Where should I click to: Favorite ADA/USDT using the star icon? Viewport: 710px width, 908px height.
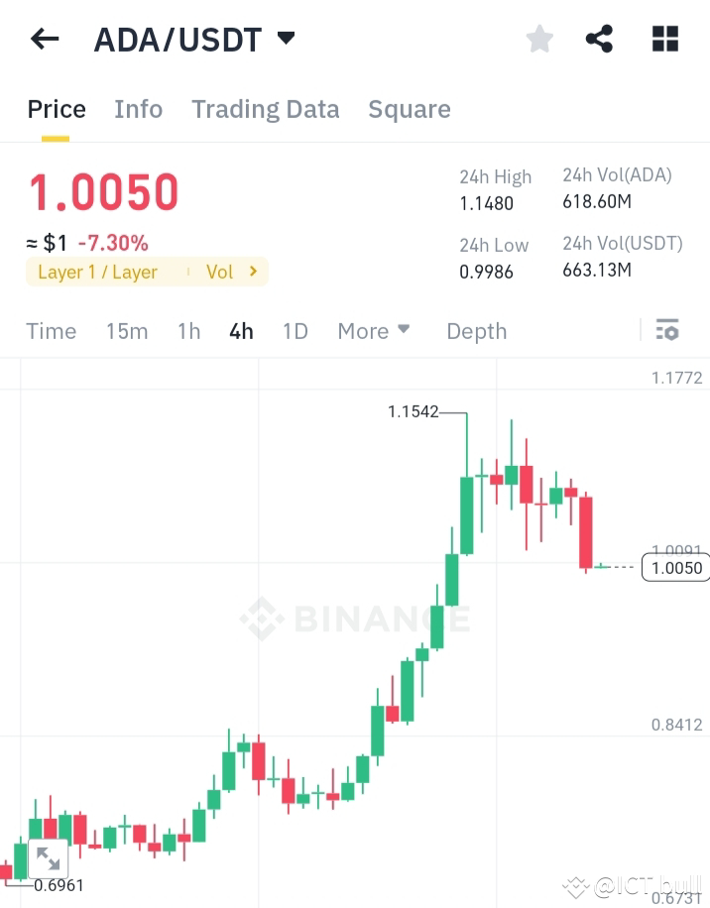538,39
